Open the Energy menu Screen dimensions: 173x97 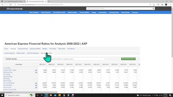(94, 12)
